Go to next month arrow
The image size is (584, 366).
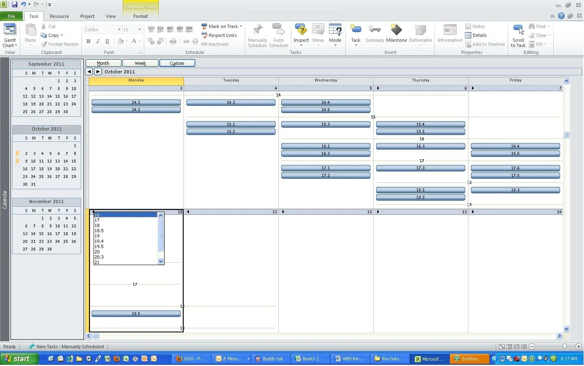[98, 72]
